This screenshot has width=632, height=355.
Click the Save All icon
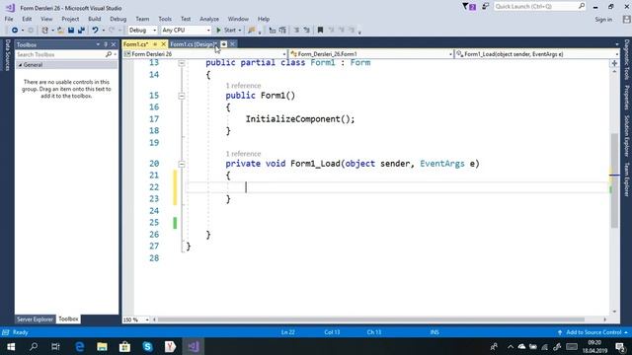click(81, 31)
